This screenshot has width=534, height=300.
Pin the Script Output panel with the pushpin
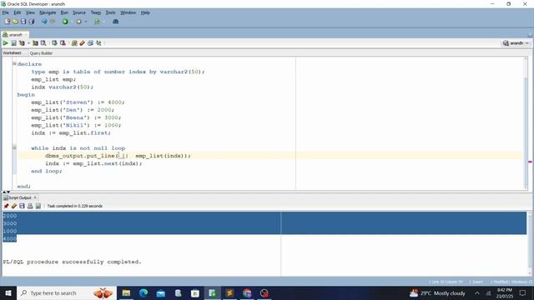point(6,206)
